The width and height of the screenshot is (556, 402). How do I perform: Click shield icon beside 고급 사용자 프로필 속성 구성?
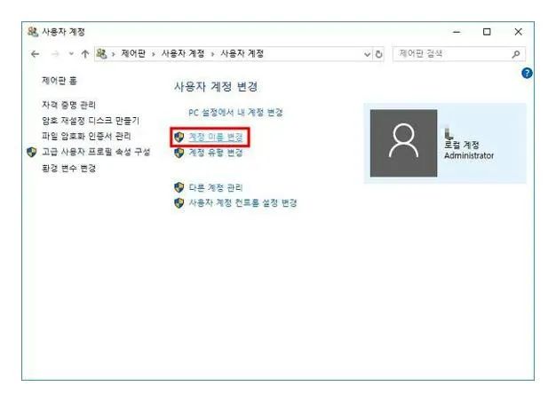[32, 153]
